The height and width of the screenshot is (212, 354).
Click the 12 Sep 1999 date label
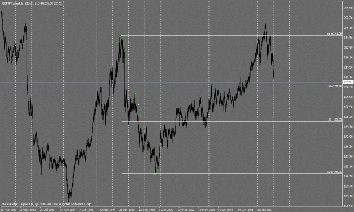pyautogui.click(x=147, y=210)
